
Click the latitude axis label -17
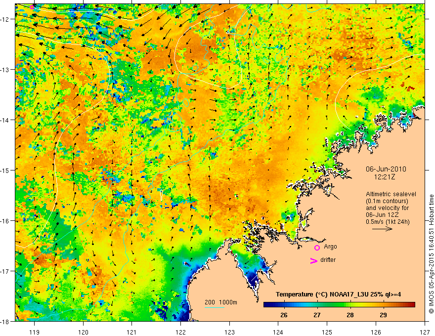pos(5,271)
